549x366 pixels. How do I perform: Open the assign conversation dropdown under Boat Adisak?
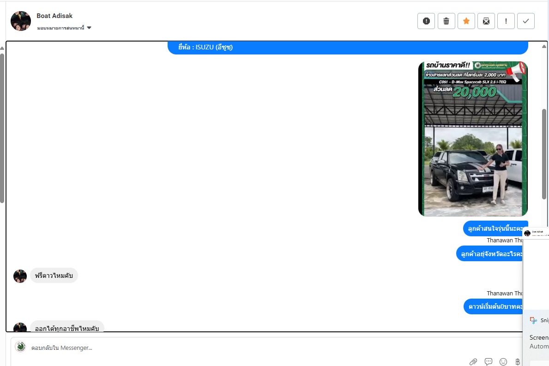tap(64, 28)
